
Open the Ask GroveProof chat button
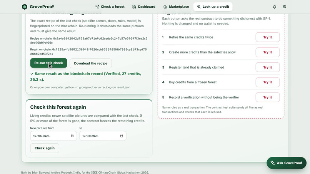click(286, 163)
